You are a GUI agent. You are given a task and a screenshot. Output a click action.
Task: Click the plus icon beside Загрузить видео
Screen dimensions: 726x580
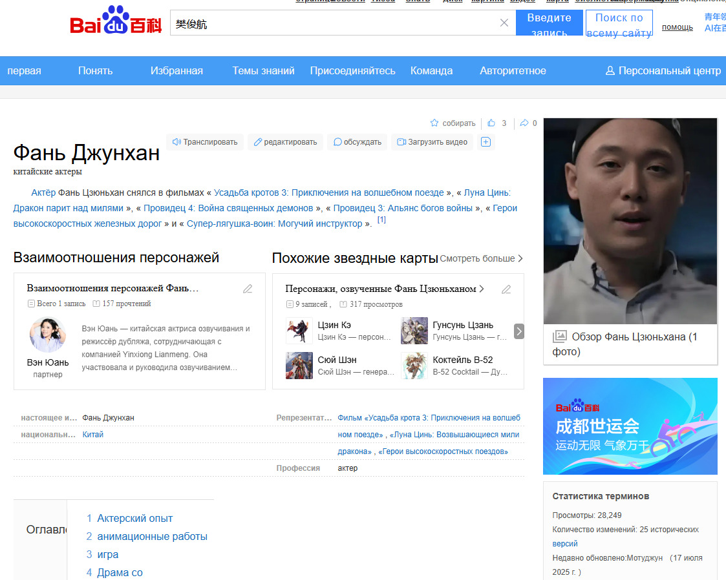[486, 142]
